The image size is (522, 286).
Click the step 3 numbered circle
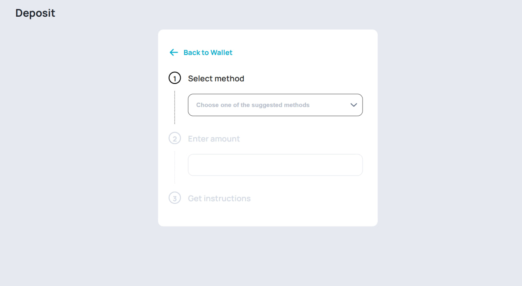point(175,198)
